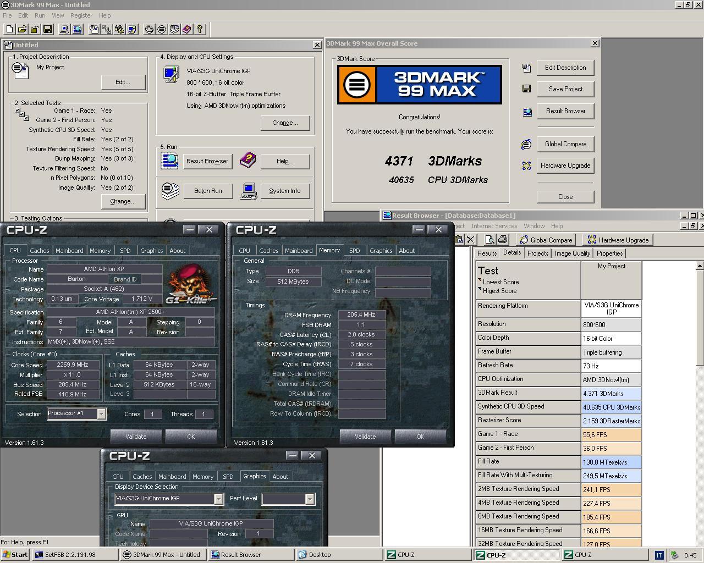Click Desktop item on the taskbar

[339, 555]
